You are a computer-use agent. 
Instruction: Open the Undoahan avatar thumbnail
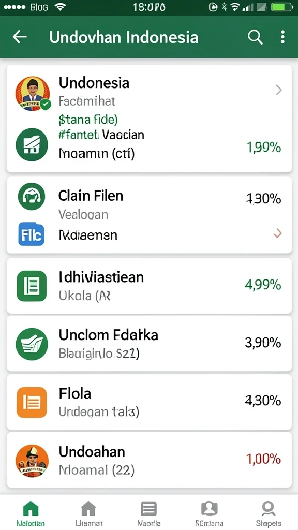32,461
